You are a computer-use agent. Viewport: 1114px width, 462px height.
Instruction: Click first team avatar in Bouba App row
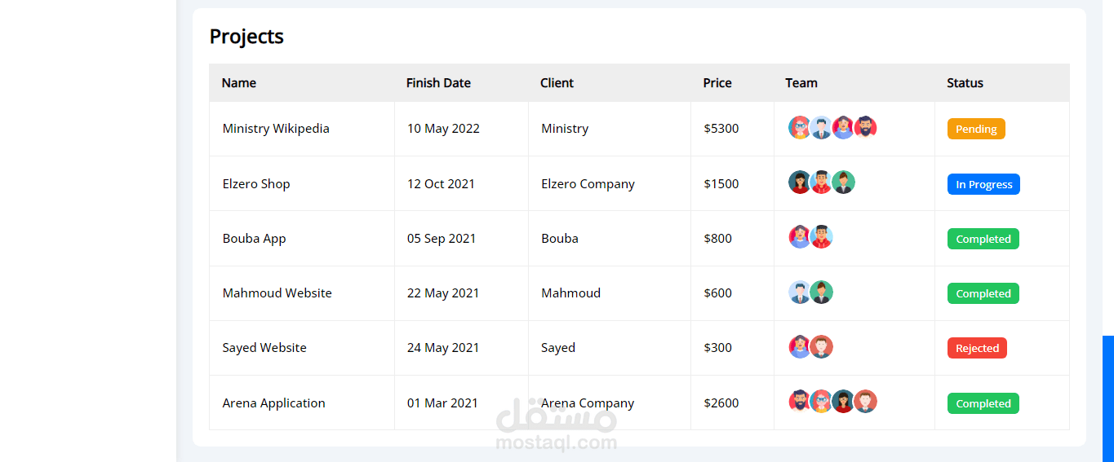(799, 236)
